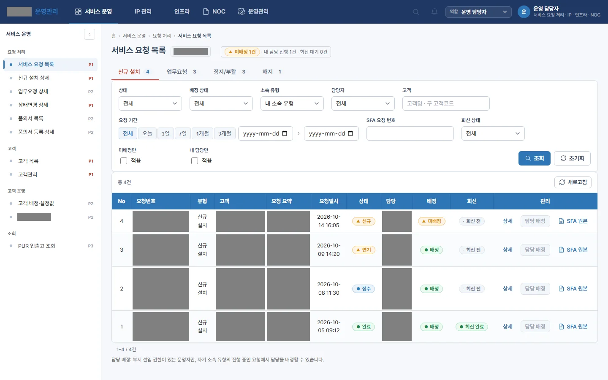Click the user avatar circle '운'
This screenshot has height=380, width=608.
pyautogui.click(x=524, y=12)
